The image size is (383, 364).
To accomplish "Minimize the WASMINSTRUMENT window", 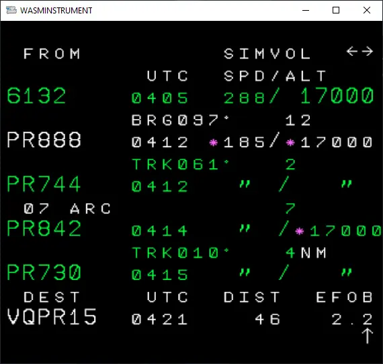I will click(x=306, y=10).
